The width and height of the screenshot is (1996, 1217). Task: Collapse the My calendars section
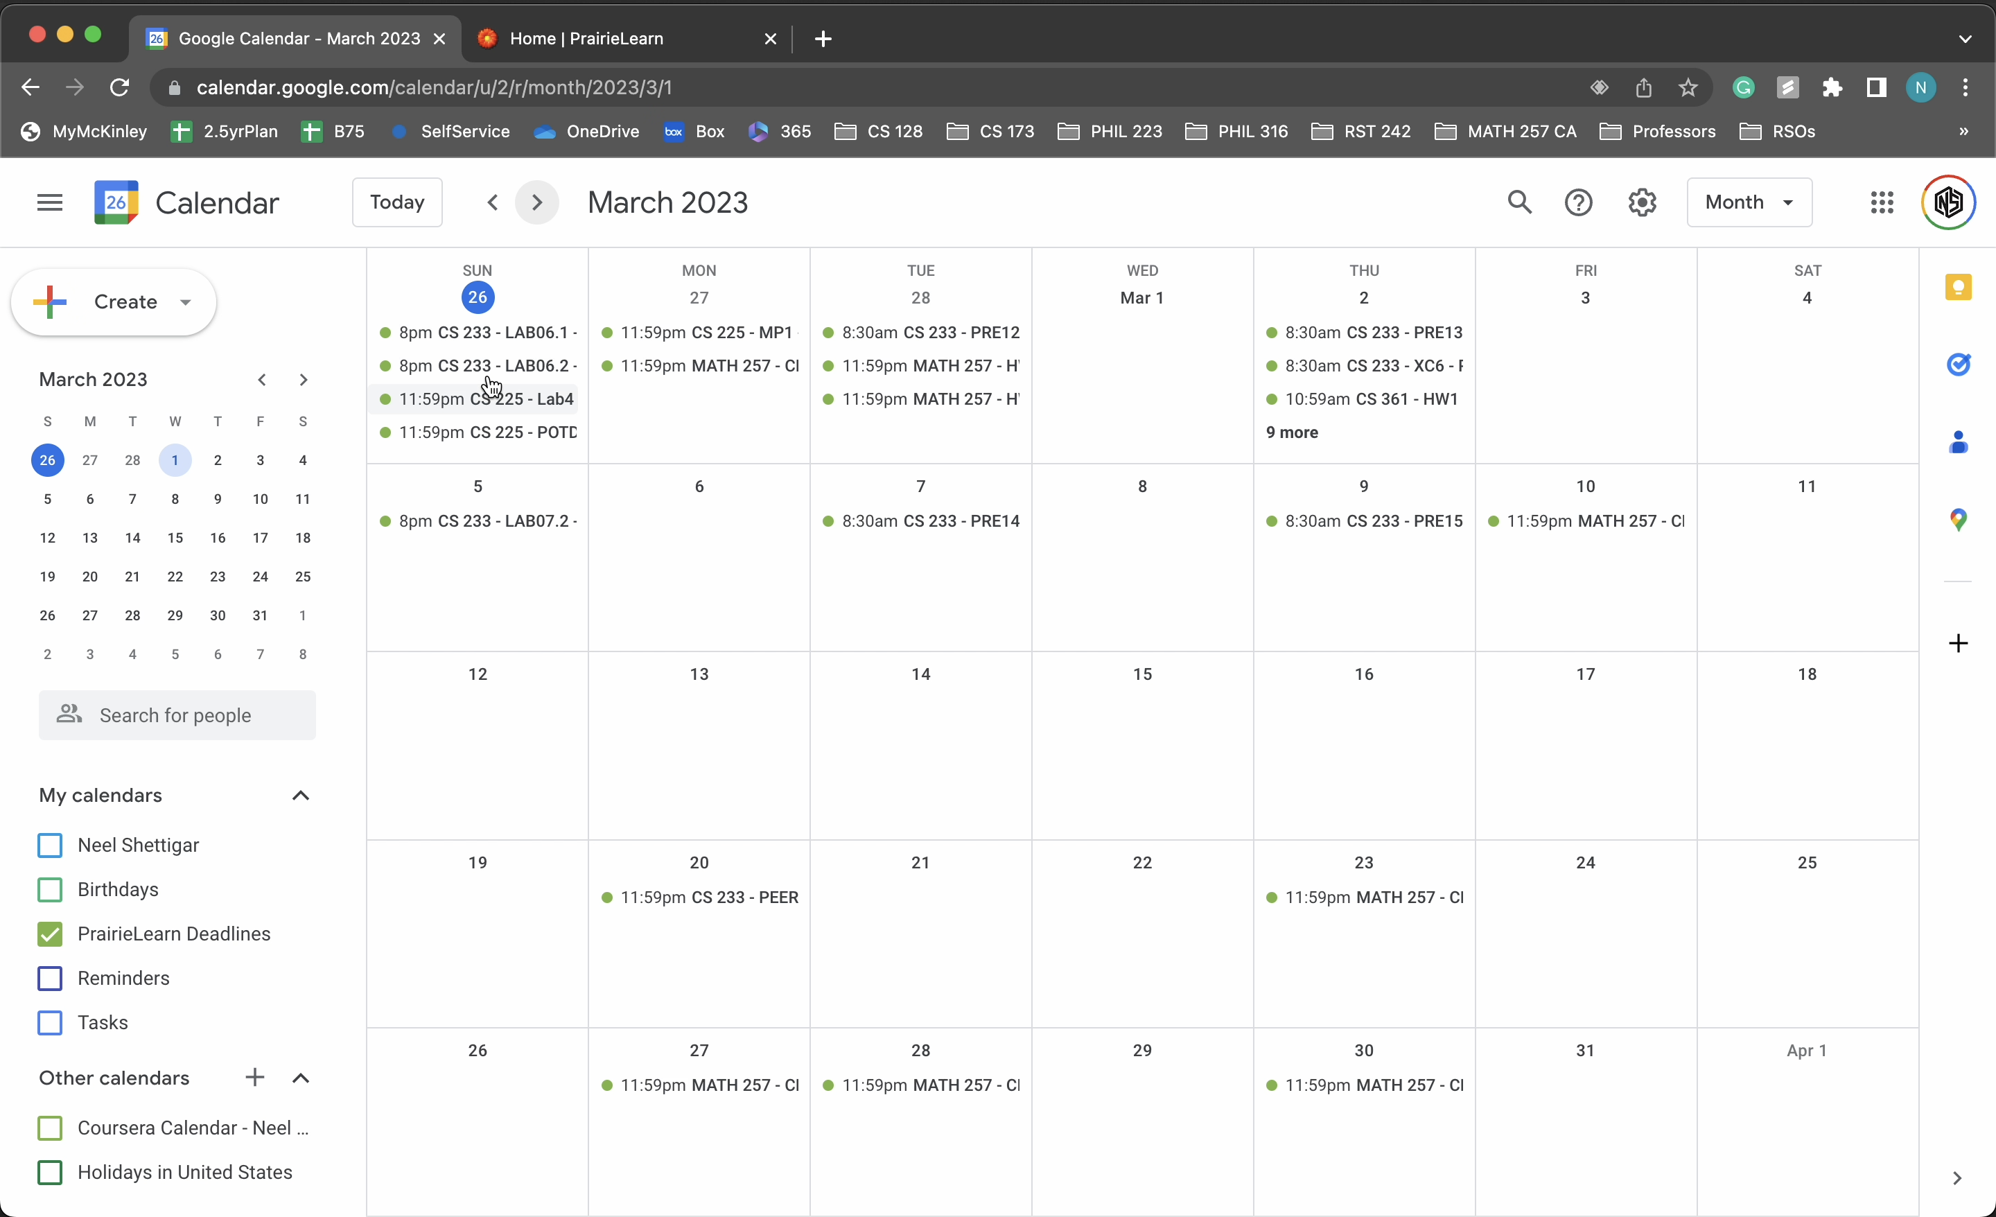coord(301,796)
